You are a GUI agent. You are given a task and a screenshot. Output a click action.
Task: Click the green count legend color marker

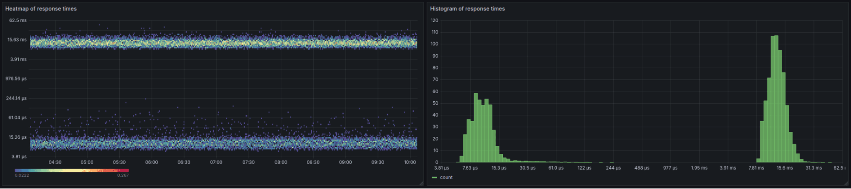434,178
